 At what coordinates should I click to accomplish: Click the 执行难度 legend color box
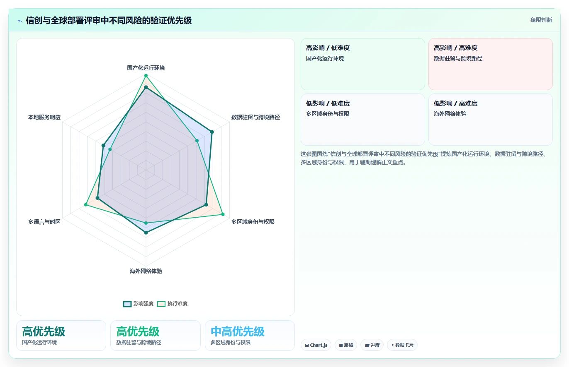[161, 304]
